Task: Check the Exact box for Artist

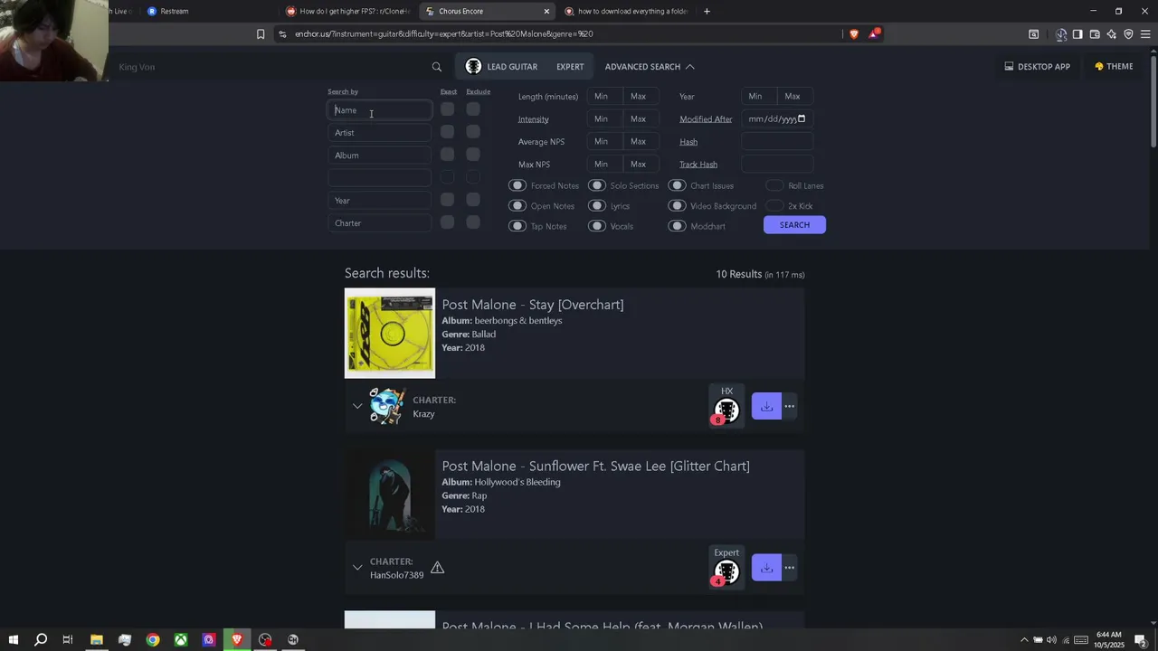Action: [x=447, y=132]
